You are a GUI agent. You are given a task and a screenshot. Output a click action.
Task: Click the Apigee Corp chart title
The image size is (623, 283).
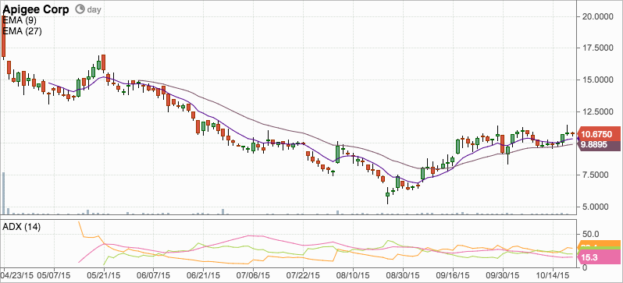(x=37, y=9)
